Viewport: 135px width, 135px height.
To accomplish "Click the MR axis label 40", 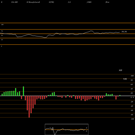I will 132,89.
